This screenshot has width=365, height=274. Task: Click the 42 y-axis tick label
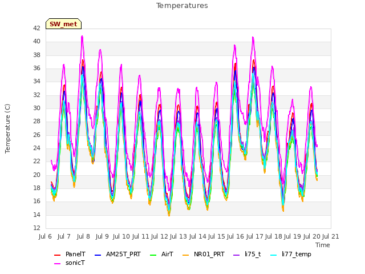36,28
